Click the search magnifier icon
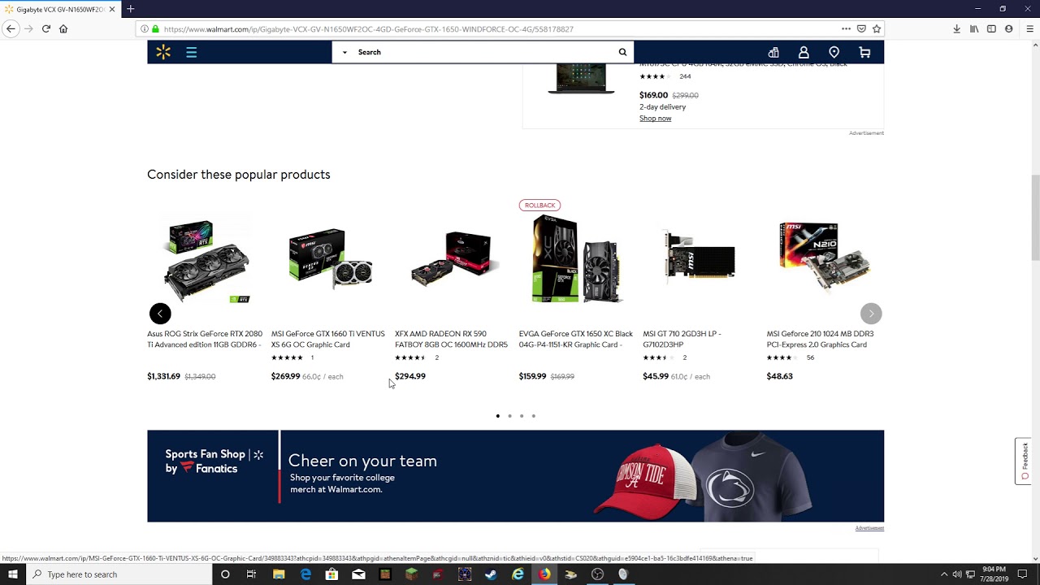The height and width of the screenshot is (585, 1040). (622, 52)
